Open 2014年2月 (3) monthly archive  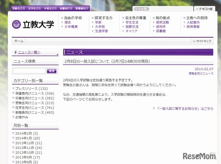27,133
